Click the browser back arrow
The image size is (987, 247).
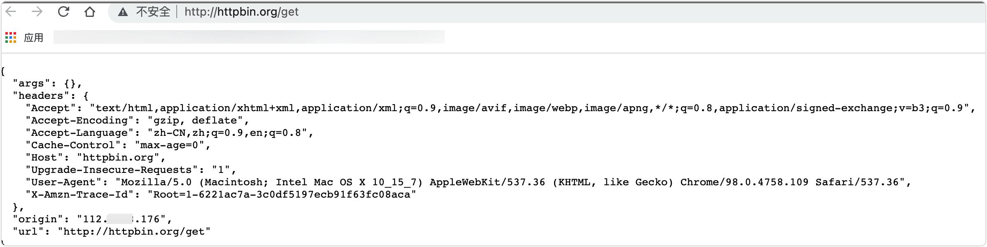pos(11,12)
